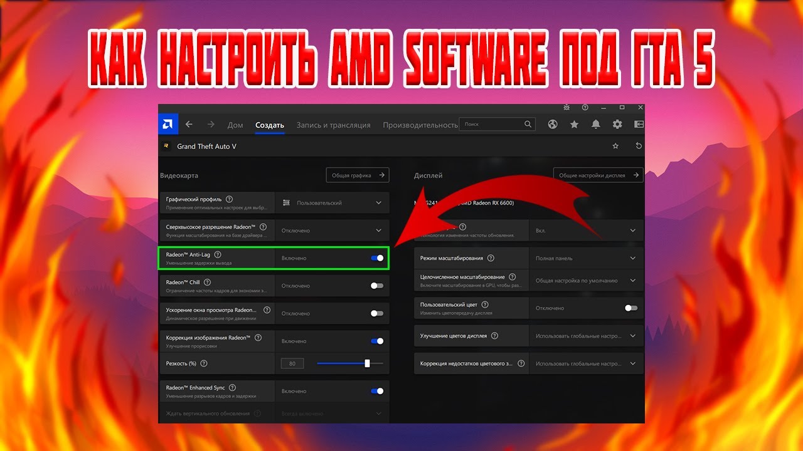Show help for Улучшение цветов дисплея
This screenshot has height=451, width=803.
494,336
